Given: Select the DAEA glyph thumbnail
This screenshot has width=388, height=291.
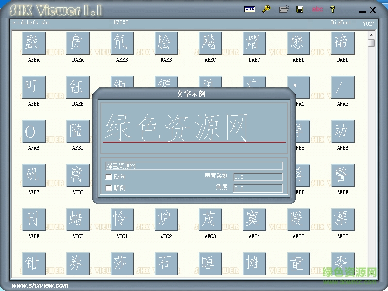Looking at the screenshot, I should click(x=77, y=43).
